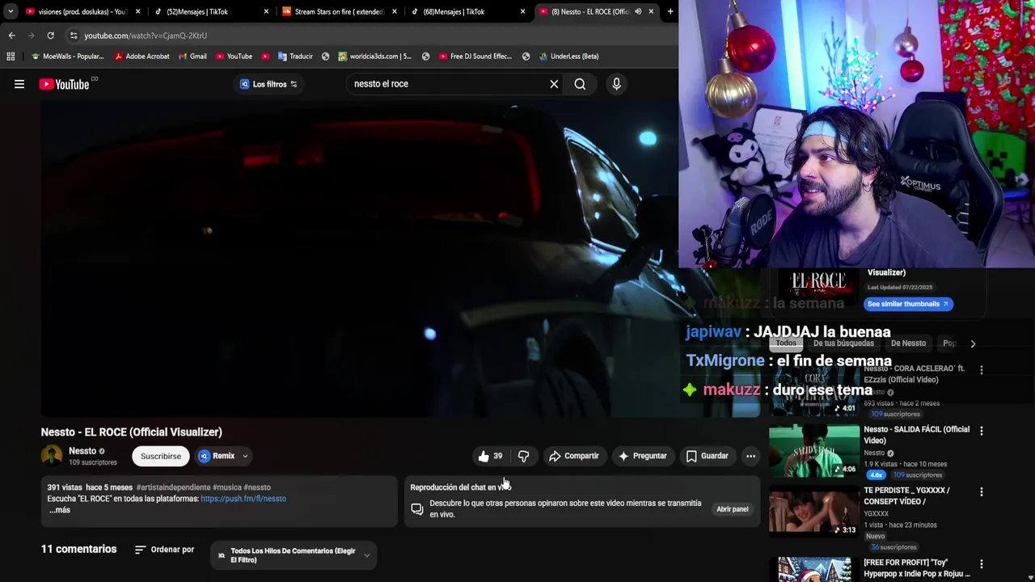Open the Remix dropdown

pos(223,456)
